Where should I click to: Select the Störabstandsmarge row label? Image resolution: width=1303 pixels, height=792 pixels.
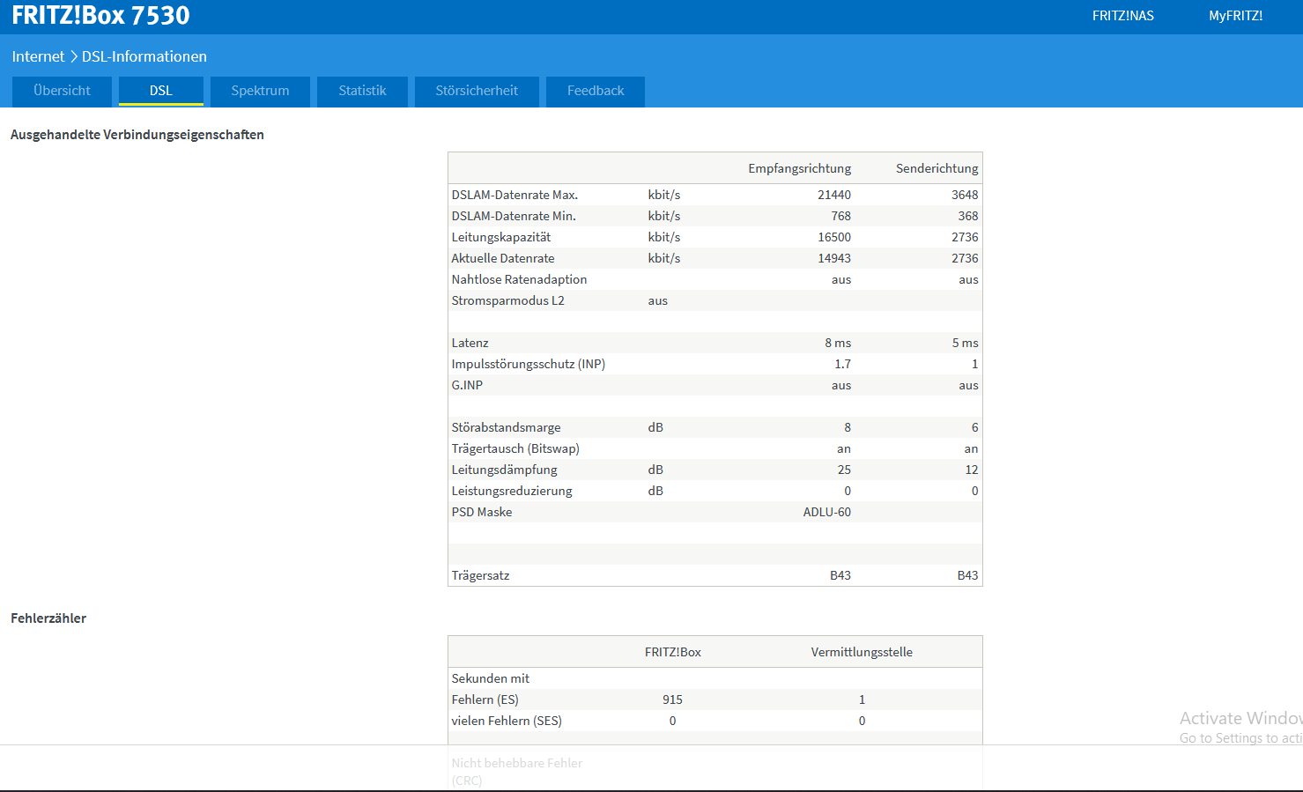pyautogui.click(x=506, y=427)
